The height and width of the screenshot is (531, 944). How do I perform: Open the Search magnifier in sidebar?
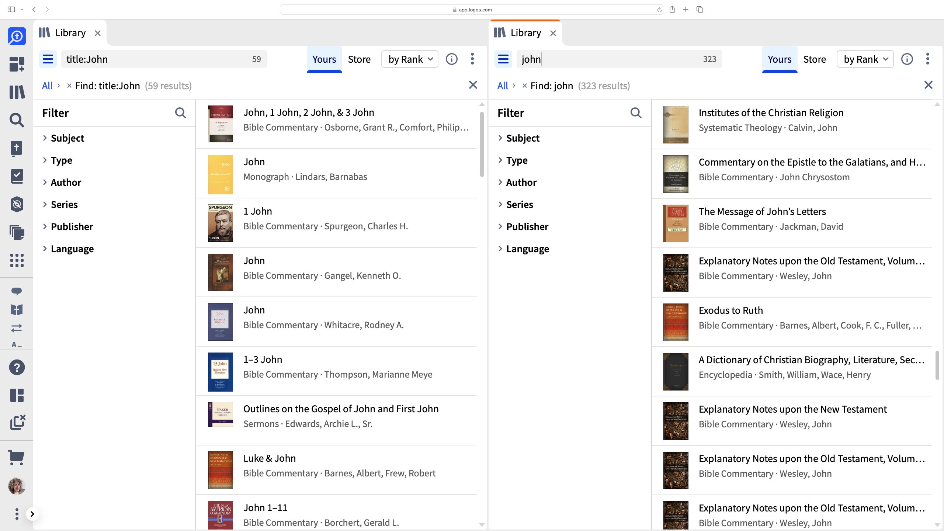tap(17, 120)
